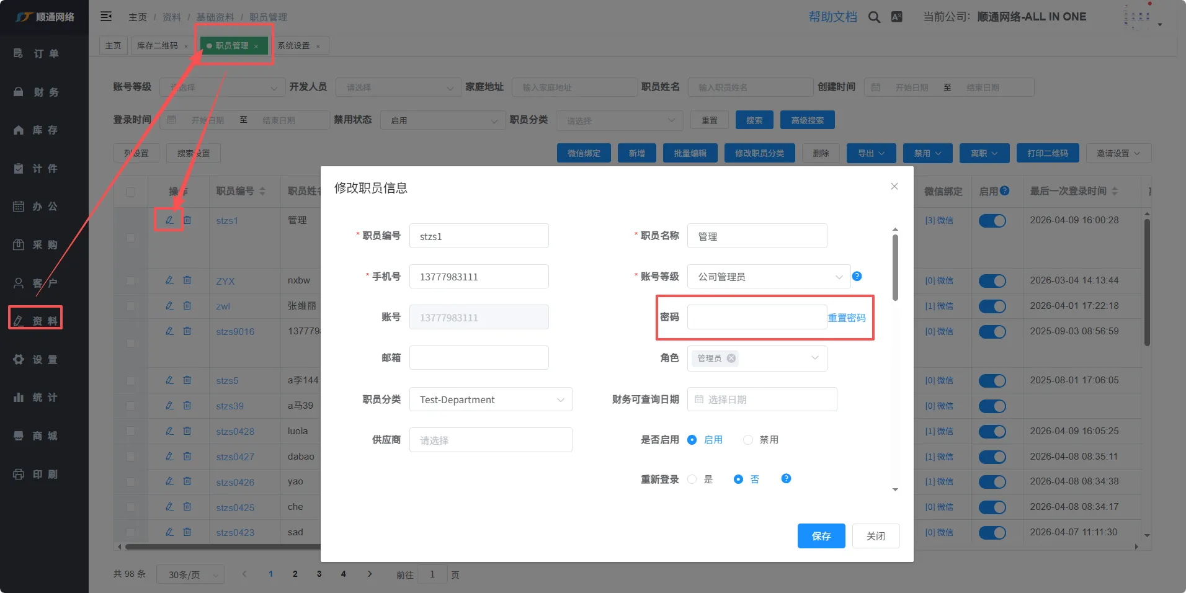Click the 重置密码 link
This screenshot has height=593, width=1186.
coord(847,318)
